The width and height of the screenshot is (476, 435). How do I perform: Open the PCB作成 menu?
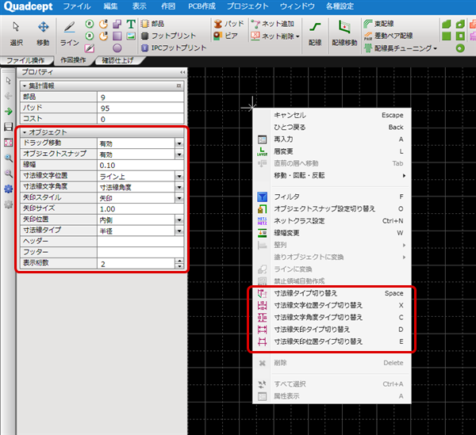point(202,6)
